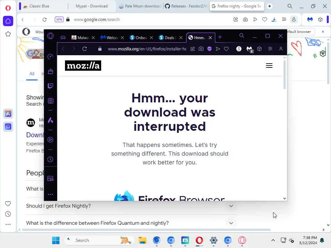Open Aria AI in the GX sidebar
The width and height of the screenshot is (331, 248).
pyautogui.click(x=50, y=120)
